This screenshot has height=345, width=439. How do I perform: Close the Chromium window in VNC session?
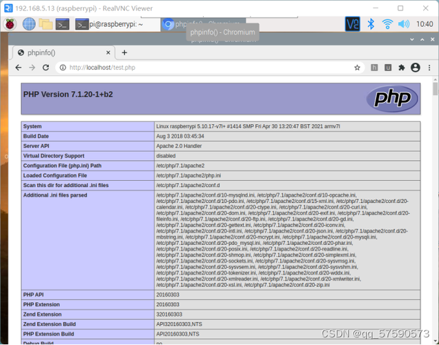click(x=432, y=39)
